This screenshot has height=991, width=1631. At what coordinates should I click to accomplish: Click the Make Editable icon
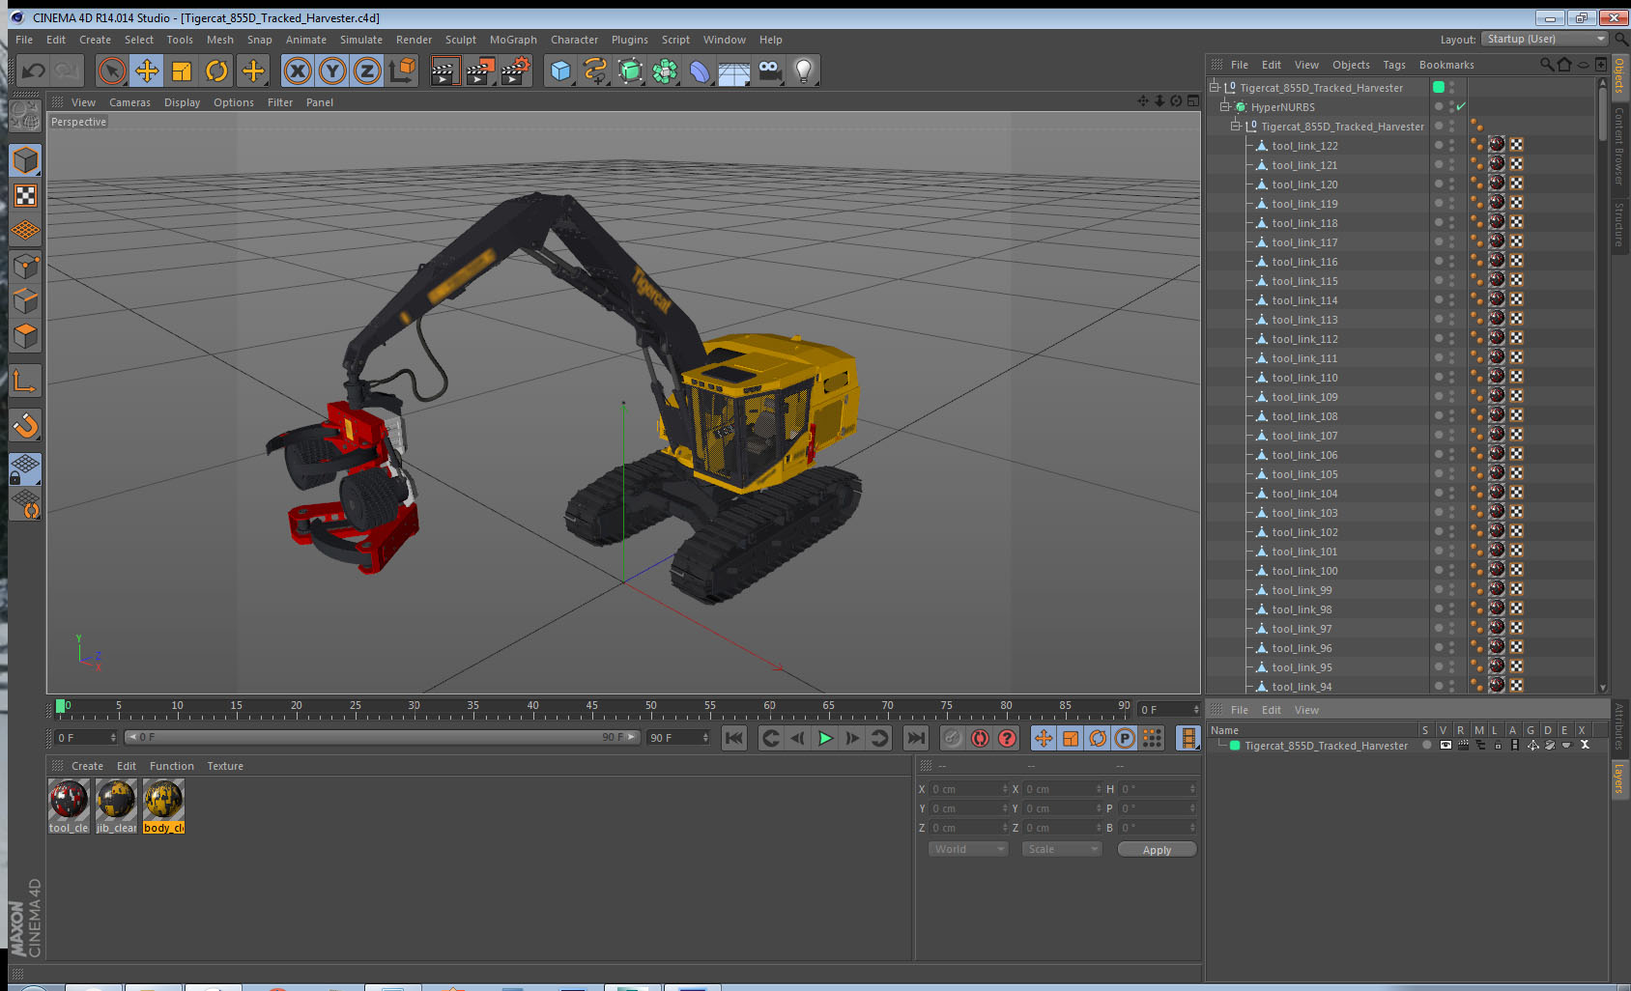point(25,115)
